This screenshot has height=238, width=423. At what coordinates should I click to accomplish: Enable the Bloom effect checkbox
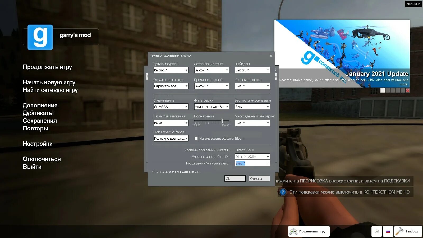(x=196, y=139)
